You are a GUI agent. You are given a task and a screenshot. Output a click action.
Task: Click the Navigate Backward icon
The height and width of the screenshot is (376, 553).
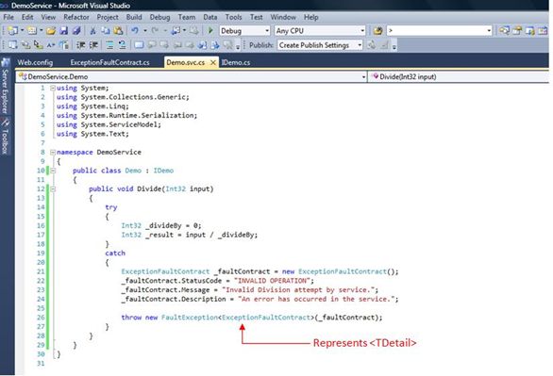[176, 31]
